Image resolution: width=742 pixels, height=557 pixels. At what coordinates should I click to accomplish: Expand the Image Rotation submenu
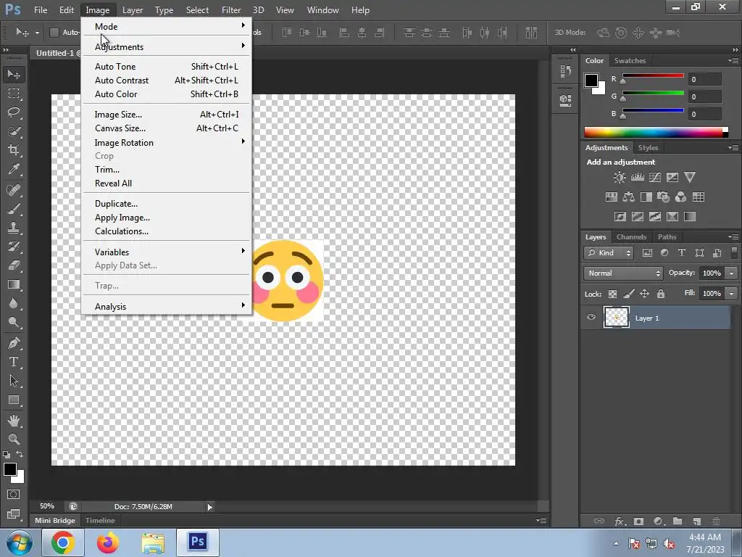[166, 143]
